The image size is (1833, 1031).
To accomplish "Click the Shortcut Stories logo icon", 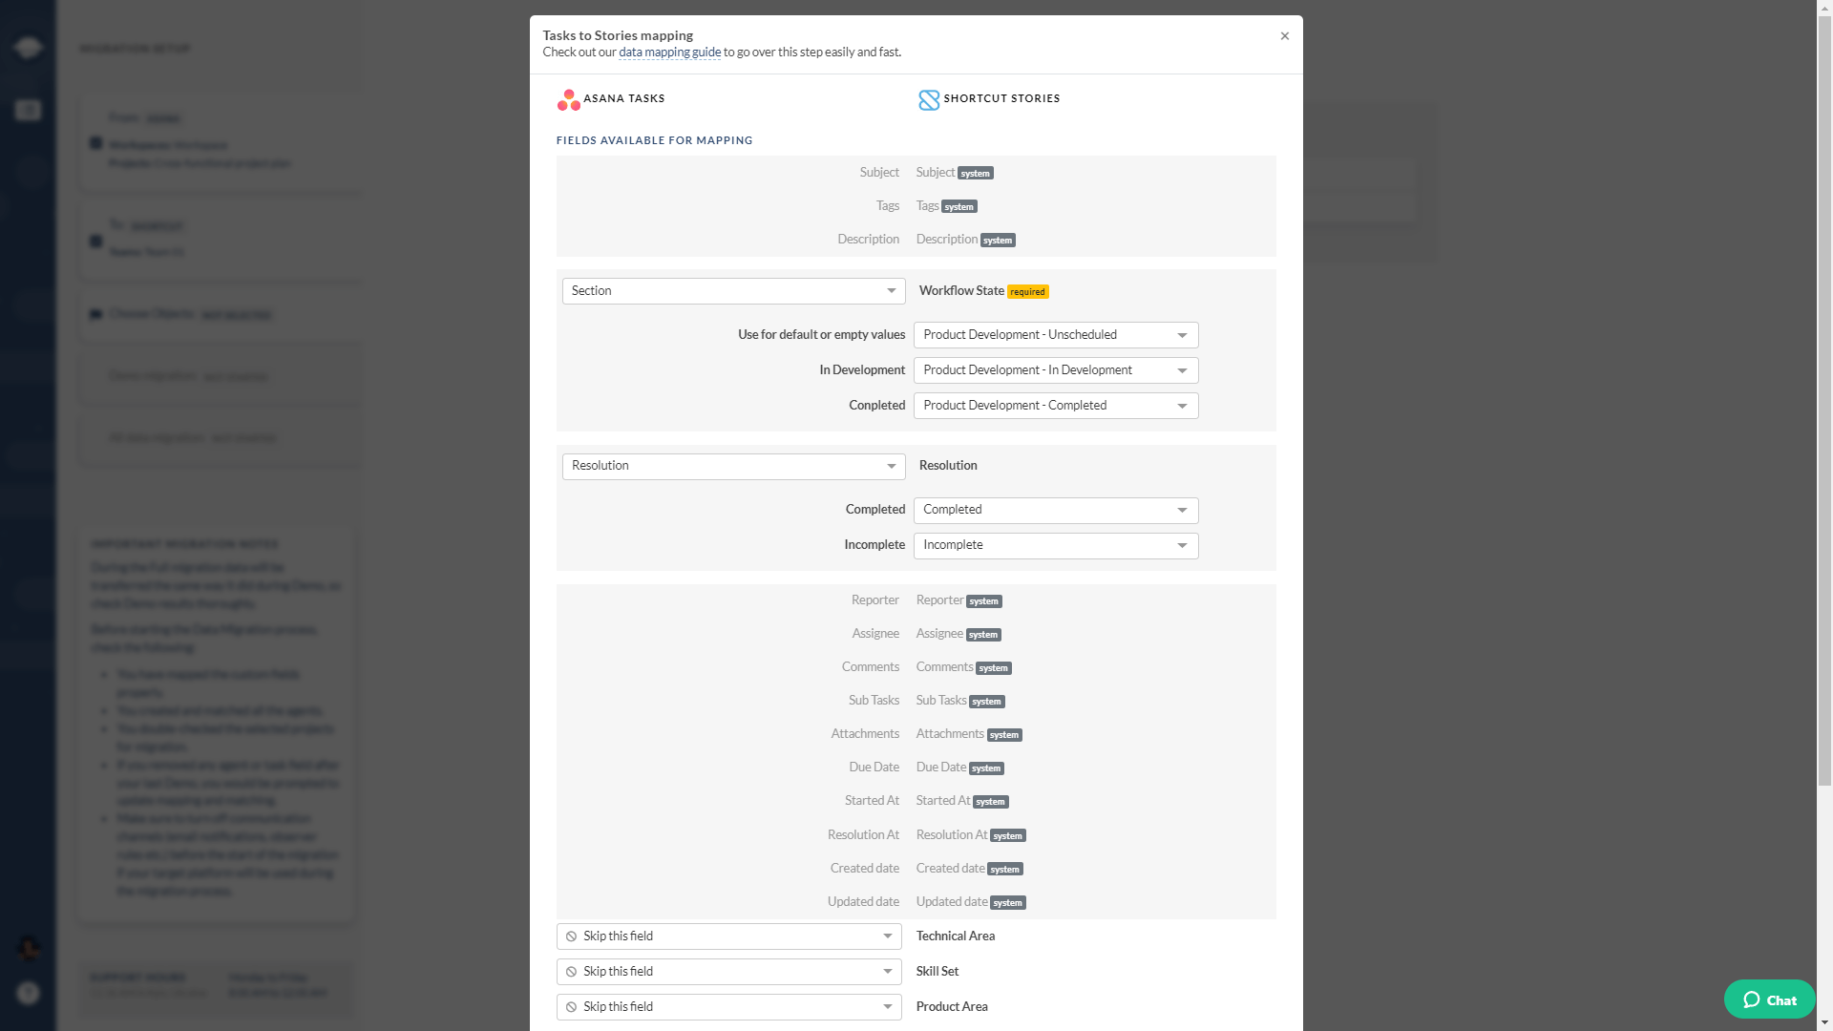I will coord(929,99).
